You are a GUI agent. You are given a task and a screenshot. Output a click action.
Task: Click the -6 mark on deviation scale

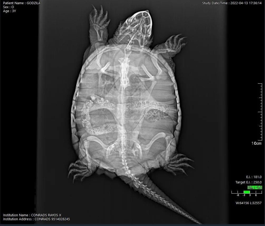pos(238,195)
